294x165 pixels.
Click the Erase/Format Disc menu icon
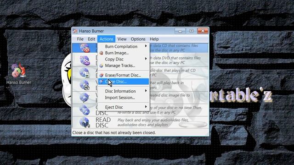click(101, 75)
